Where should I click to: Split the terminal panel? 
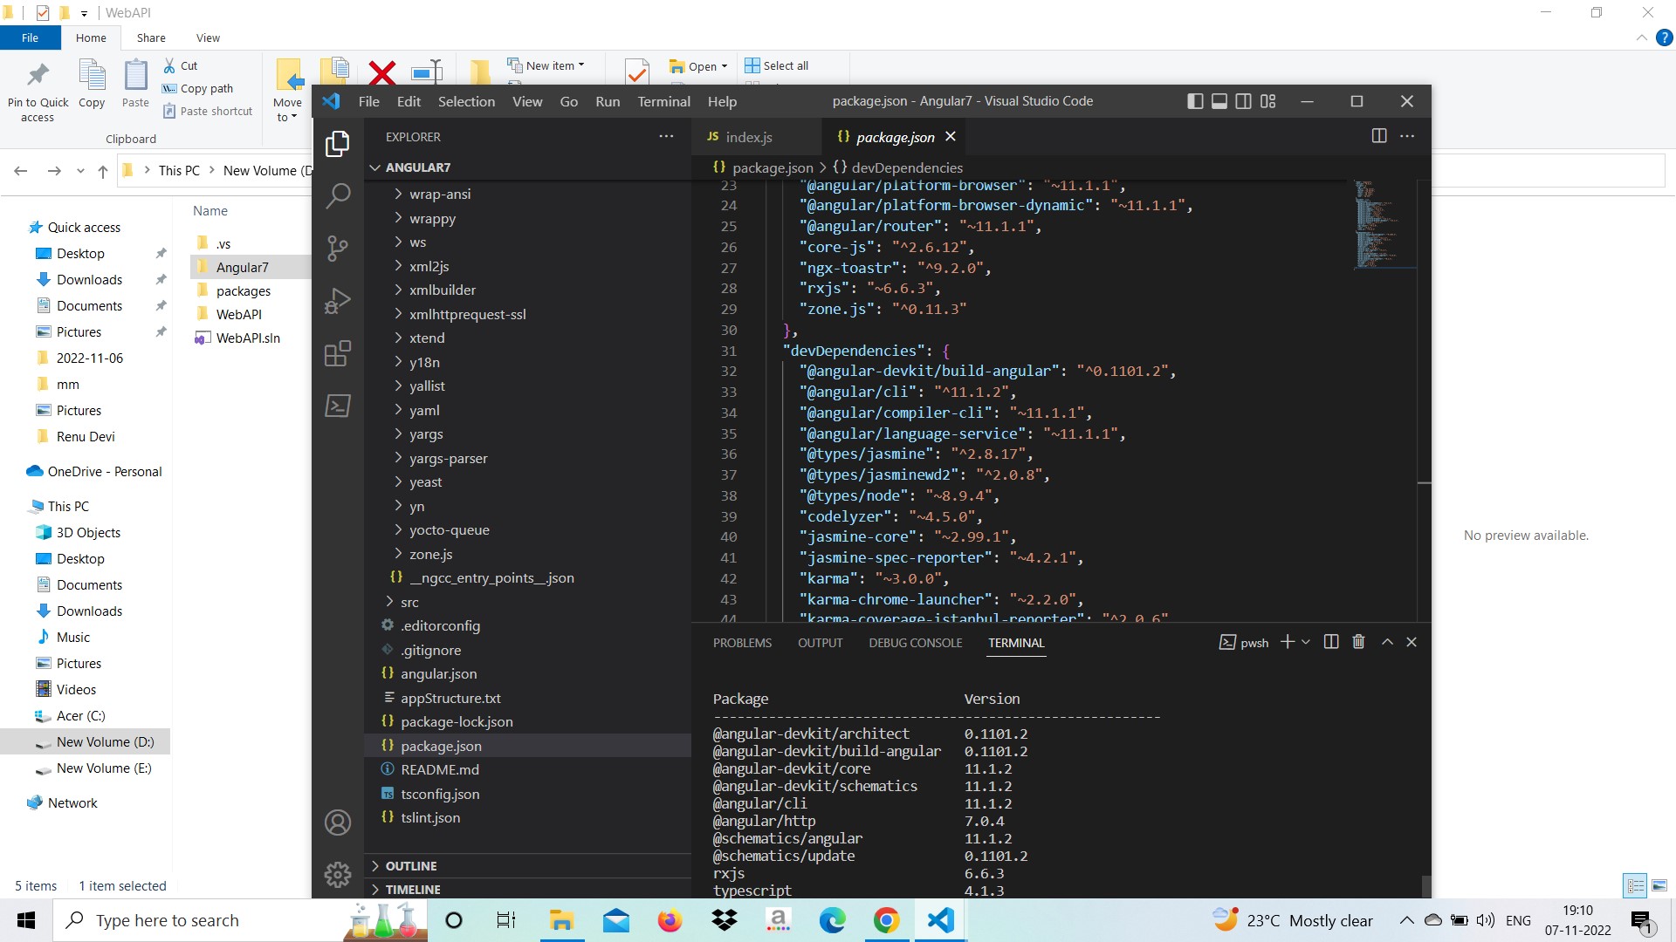[x=1331, y=642]
